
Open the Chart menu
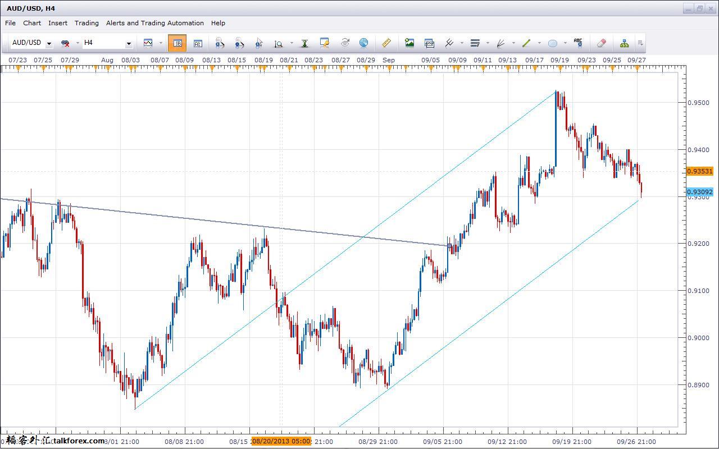[32, 23]
